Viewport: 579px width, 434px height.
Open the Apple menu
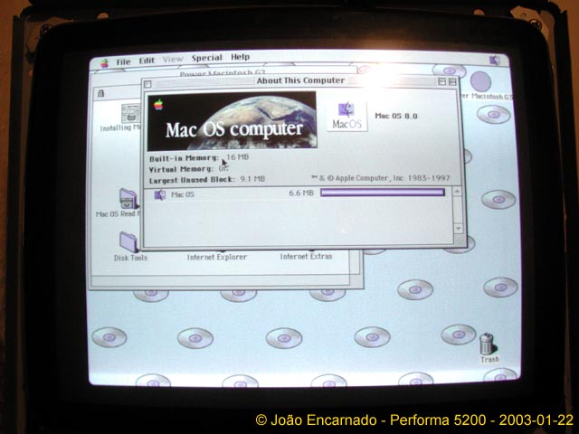104,62
